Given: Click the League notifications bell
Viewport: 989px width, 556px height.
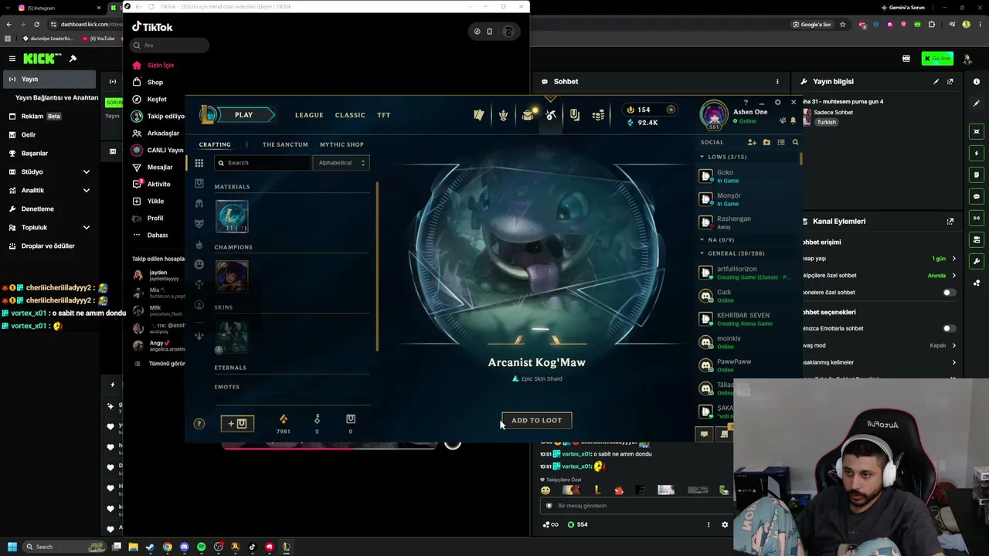Looking at the screenshot, I should tap(793, 120).
